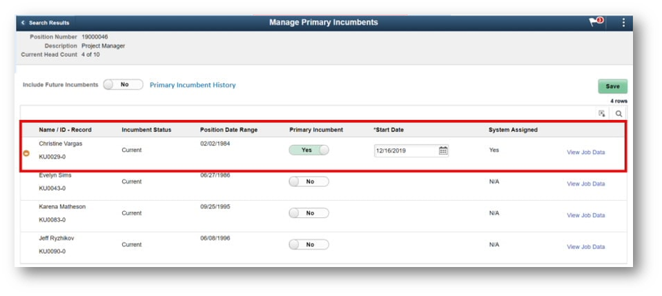The width and height of the screenshot is (662, 296).
Task: Sort by Name / ID - Record column header
Action: pyautogui.click(x=65, y=130)
